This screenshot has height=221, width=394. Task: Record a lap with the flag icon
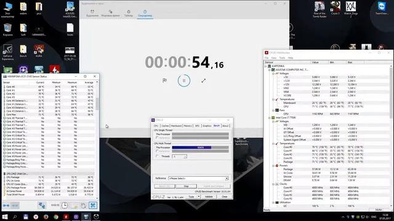click(x=164, y=80)
